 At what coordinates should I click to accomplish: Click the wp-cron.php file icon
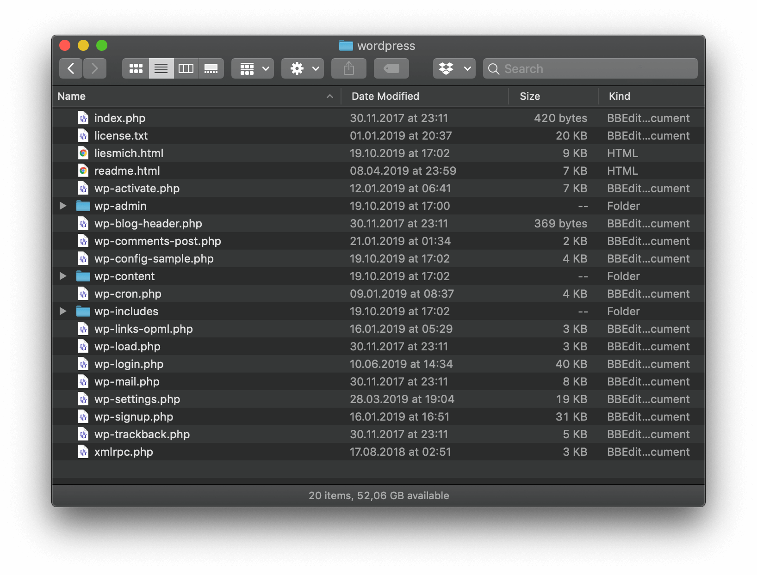83,294
